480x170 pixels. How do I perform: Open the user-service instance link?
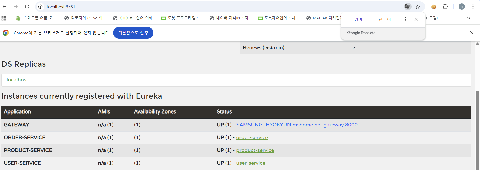coord(251,163)
